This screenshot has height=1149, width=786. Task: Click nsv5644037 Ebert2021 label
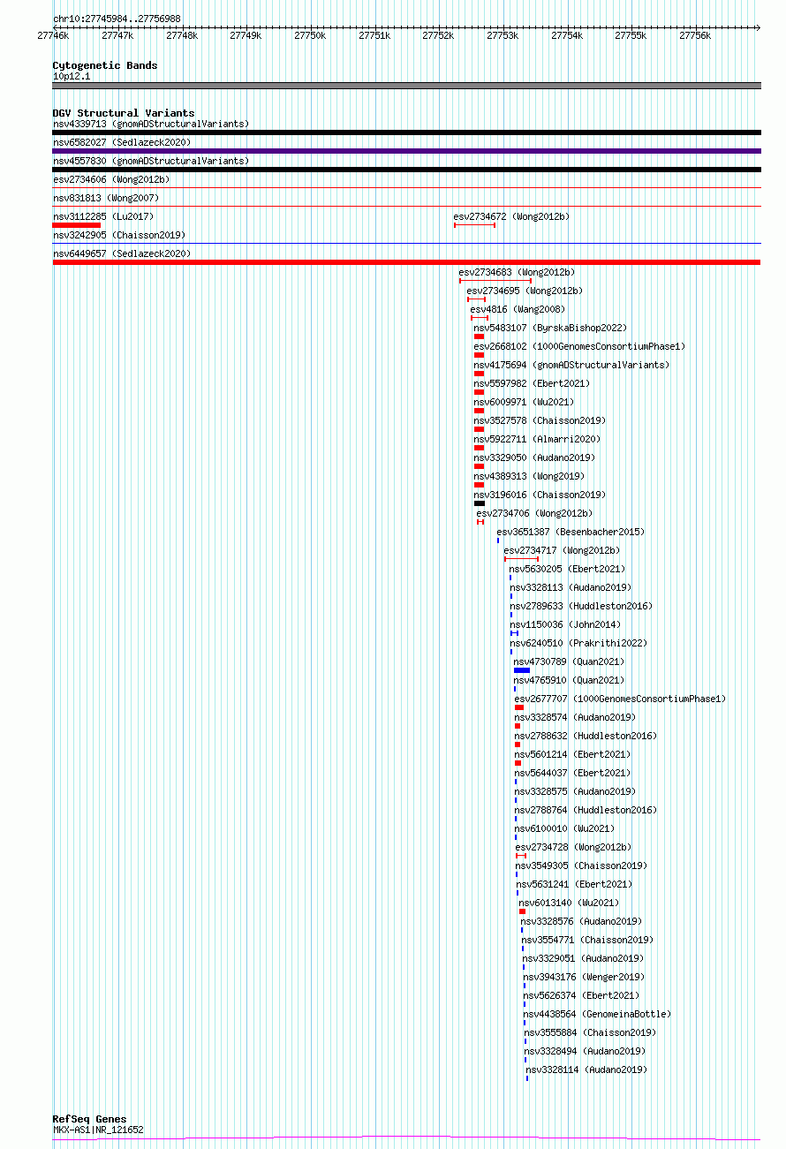coord(572,773)
